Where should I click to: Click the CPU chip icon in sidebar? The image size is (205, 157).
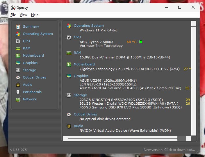coord(18,41)
